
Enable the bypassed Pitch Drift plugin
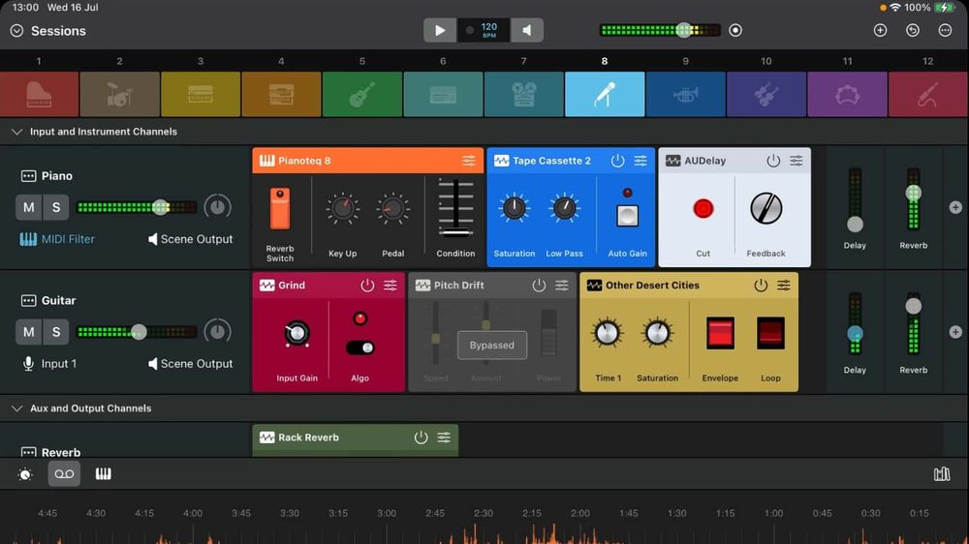pos(539,286)
